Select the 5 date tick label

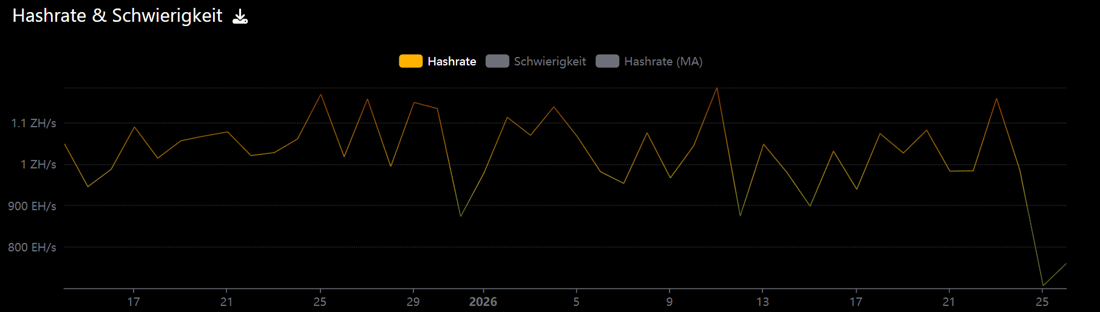[576, 302]
